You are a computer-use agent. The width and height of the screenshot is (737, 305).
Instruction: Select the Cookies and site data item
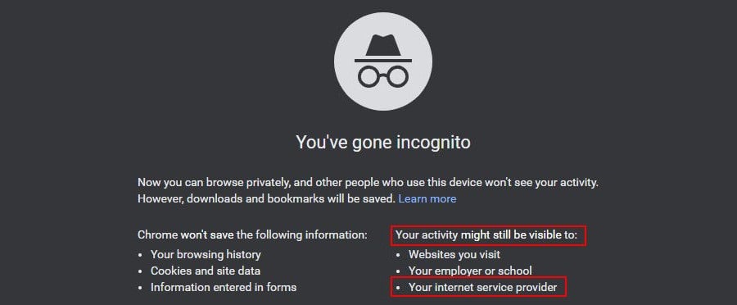[206, 271]
